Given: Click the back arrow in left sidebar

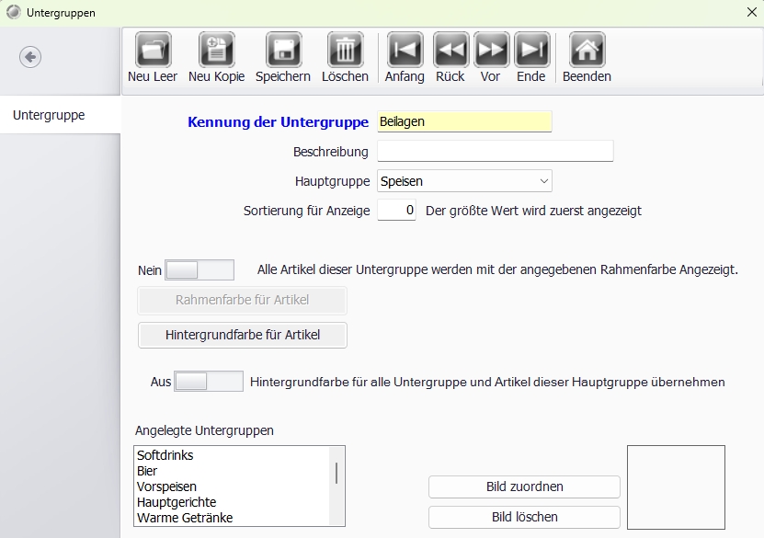Looking at the screenshot, I should 30,57.
